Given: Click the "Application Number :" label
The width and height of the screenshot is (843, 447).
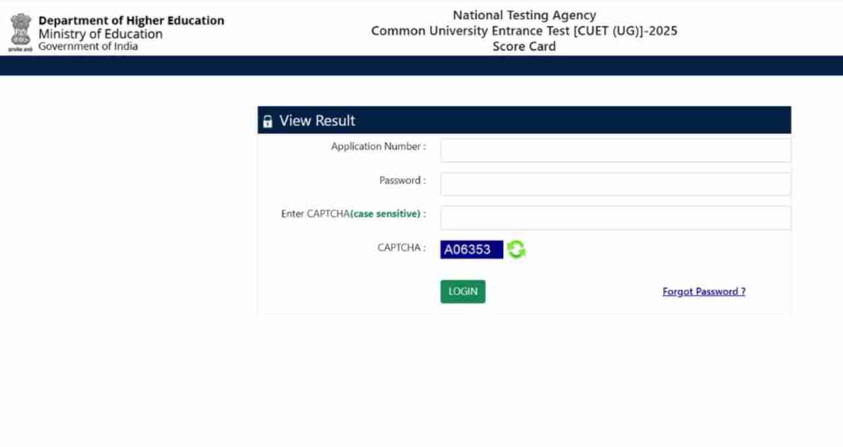Looking at the screenshot, I should pyautogui.click(x=379, y=147).
